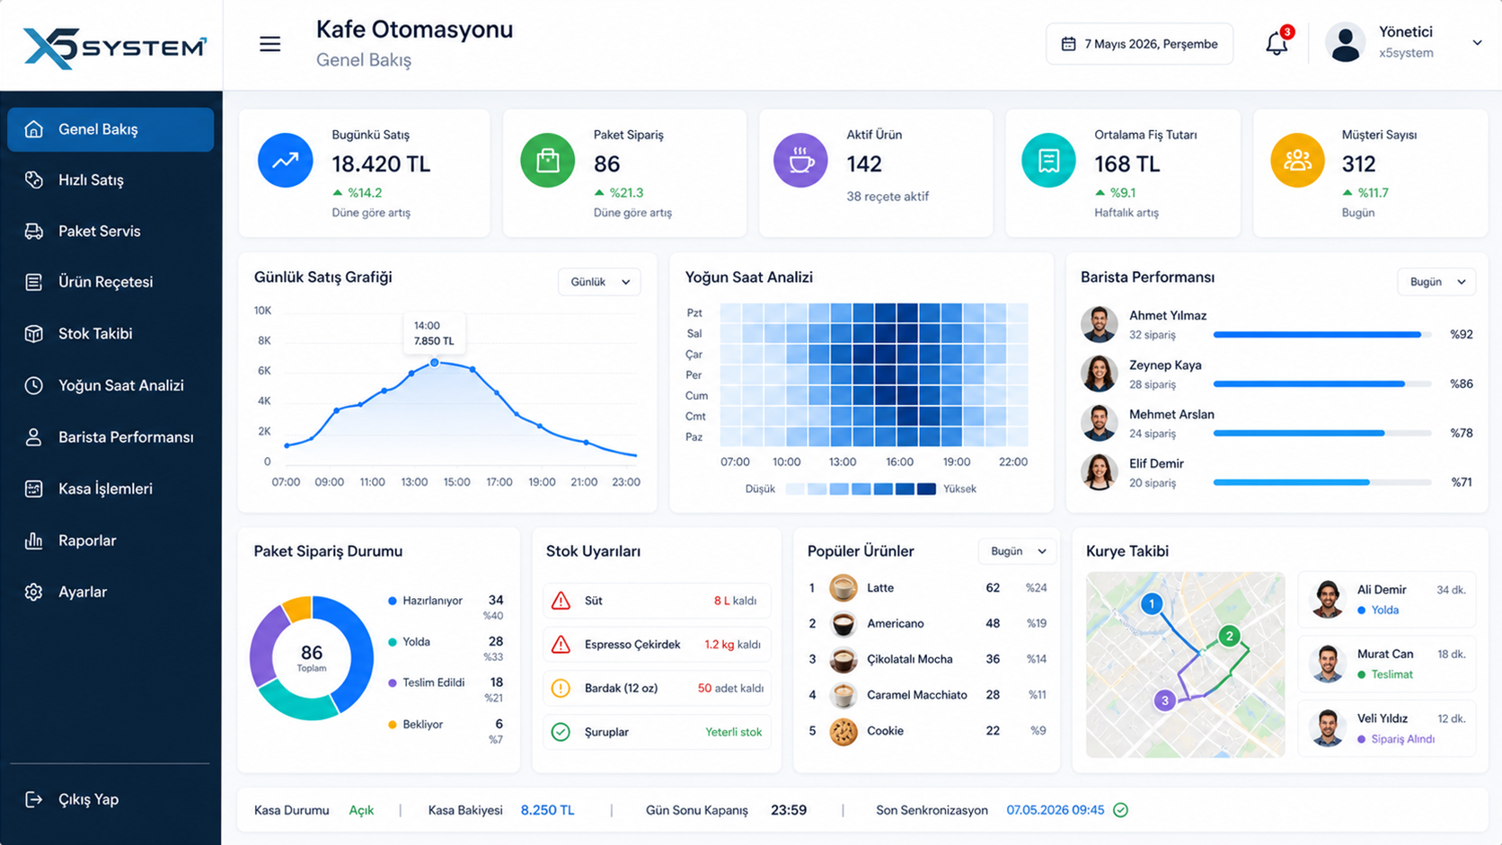
Task: Click the Ortalama Fiş Tutarı receipt icon
Action: [1048, 160]
